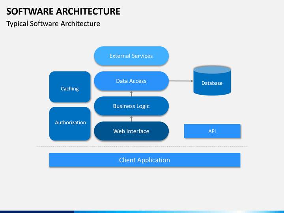
Task: Select the Typical Software Architecture subtitle
Action: (x=53, y=24)
